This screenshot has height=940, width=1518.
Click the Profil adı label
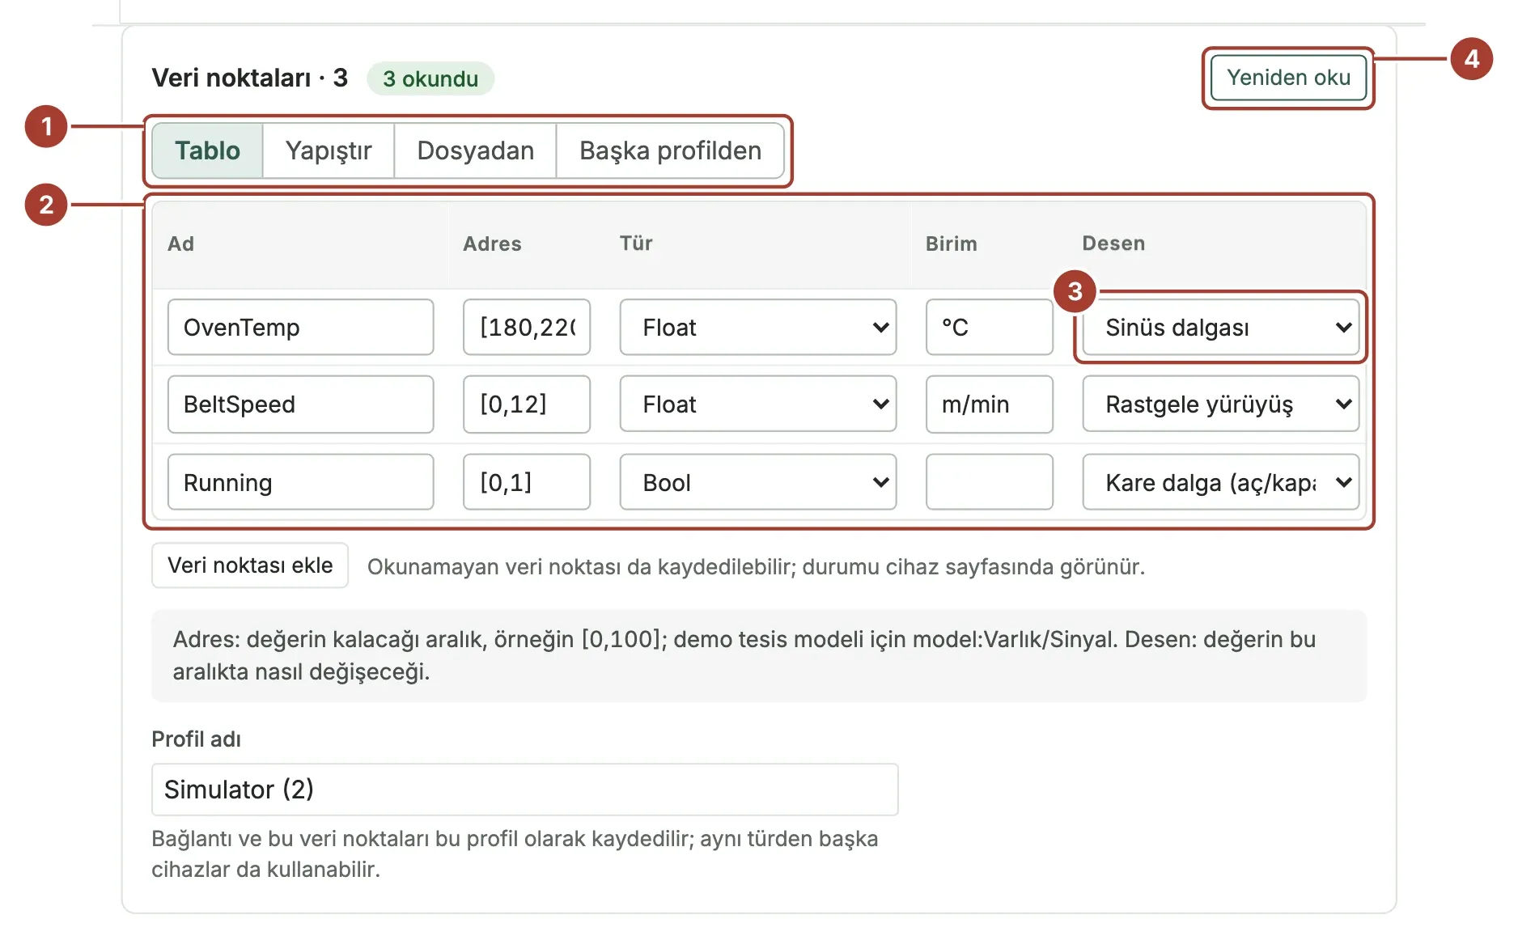[196, 739]
